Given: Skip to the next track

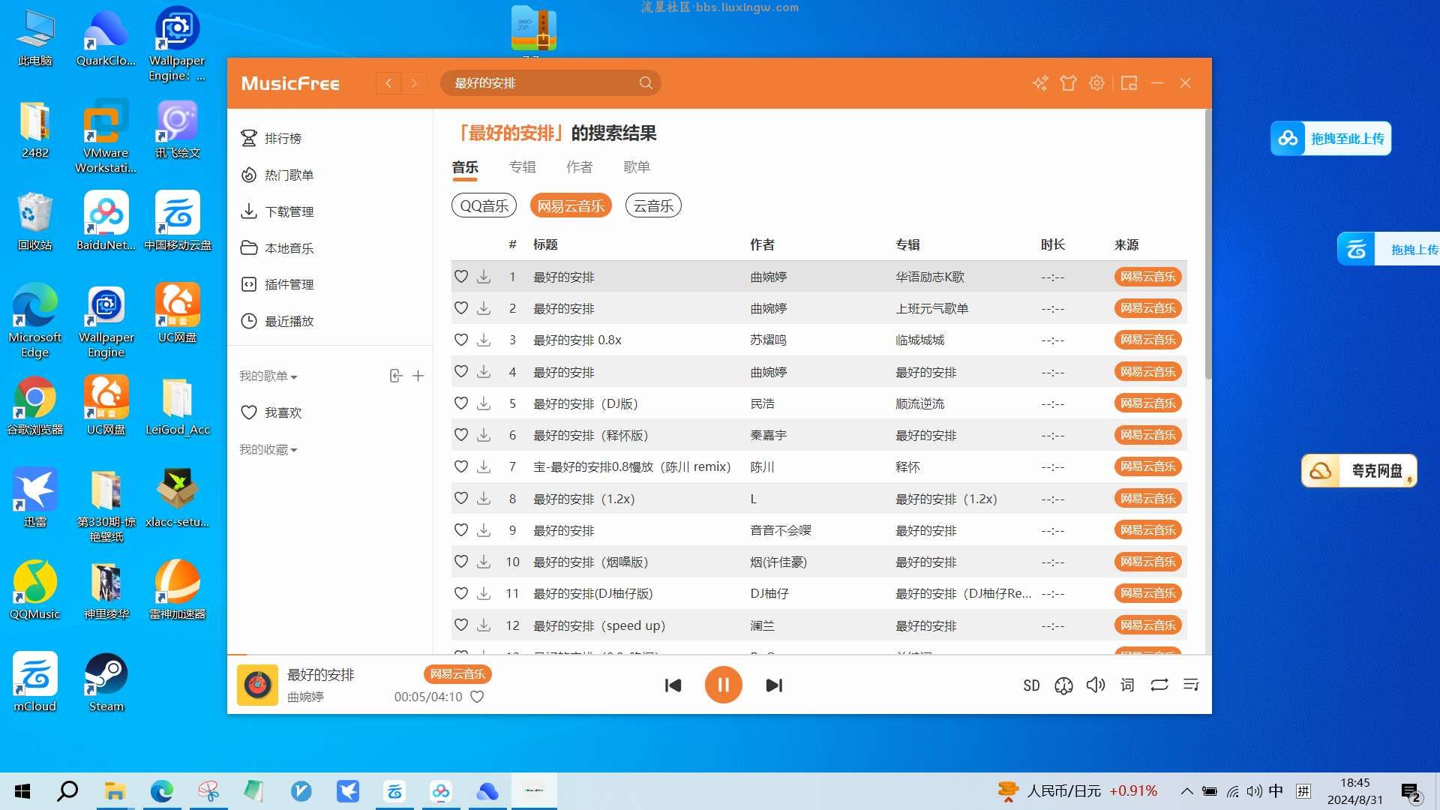Looking at the screenshot, I should 773,685.
